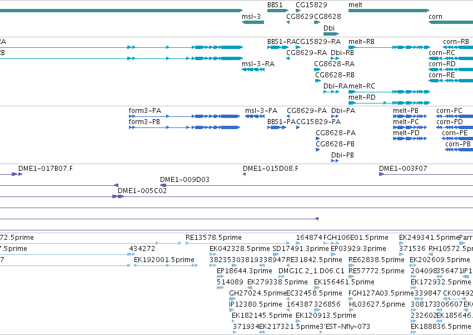Click transcript CG15829-RA label
The width and height of the screenshot is (473, 335).
(x=318, y=42)
